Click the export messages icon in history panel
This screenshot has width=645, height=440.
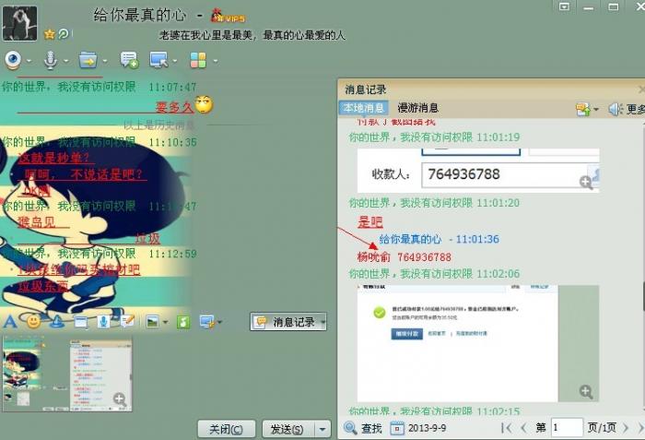[583, 109]
